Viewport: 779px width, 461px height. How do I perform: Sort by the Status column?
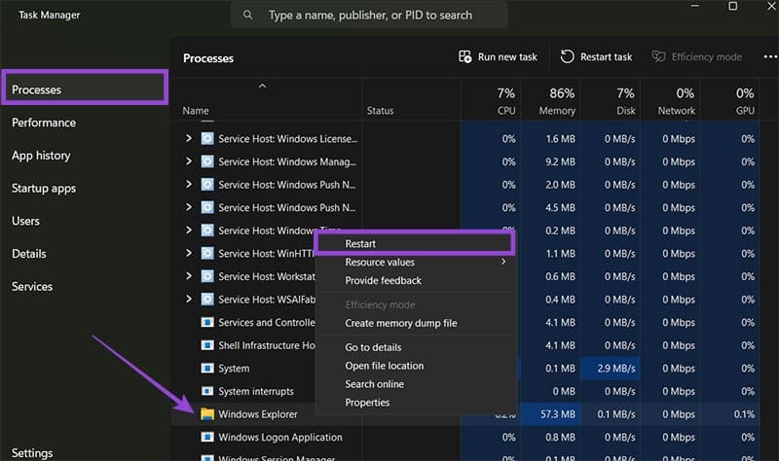(x=380, y=111)
